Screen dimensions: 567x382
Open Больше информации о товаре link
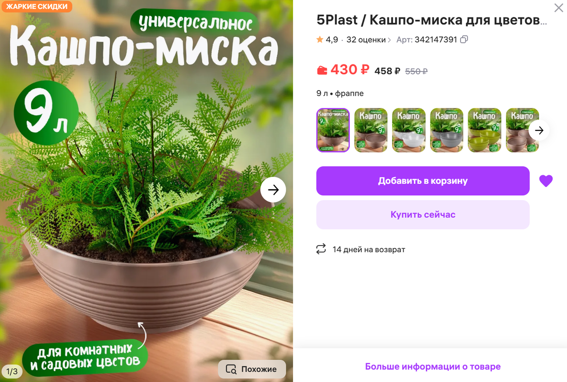tap(433, 366)
